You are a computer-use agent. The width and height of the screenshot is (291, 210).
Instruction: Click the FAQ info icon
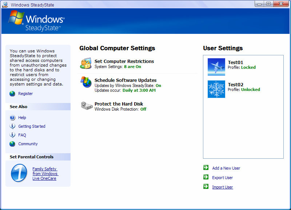click(x=12, y=135)
